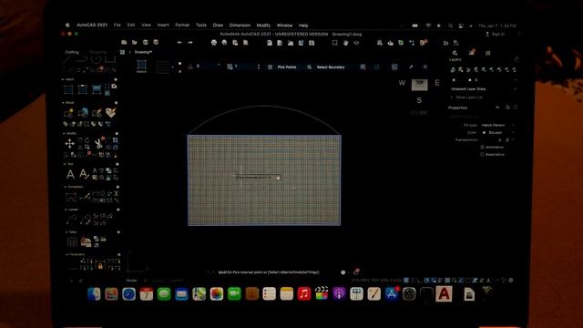
Task: Open the Modify menu
Action: pyautogui.click(x=263, y=26)
